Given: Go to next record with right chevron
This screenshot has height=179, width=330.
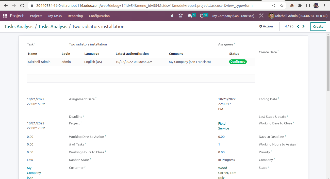Looking at the screenshot, I should click(x=303, y=26).
